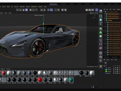121x91 pixels.
Task: Add a Light from side palette
Action: coord(101,61)
